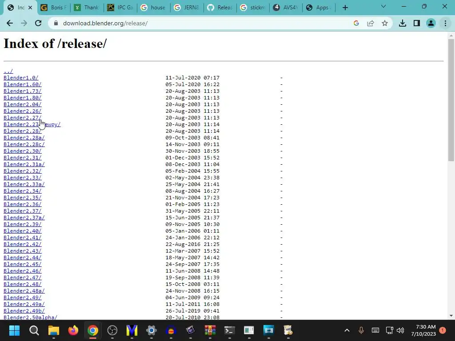Open the Blender1.60/ folder link

(x=22, y=84)
